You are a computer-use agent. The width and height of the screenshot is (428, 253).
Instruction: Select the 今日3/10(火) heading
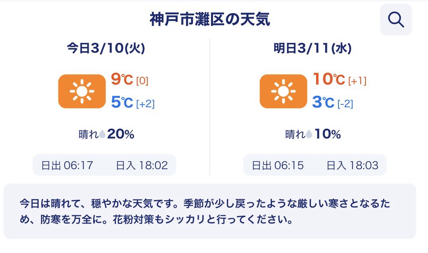tap(106, 48)
